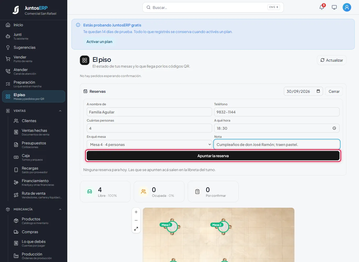Open the notifications bell

[x=322, y=7]
